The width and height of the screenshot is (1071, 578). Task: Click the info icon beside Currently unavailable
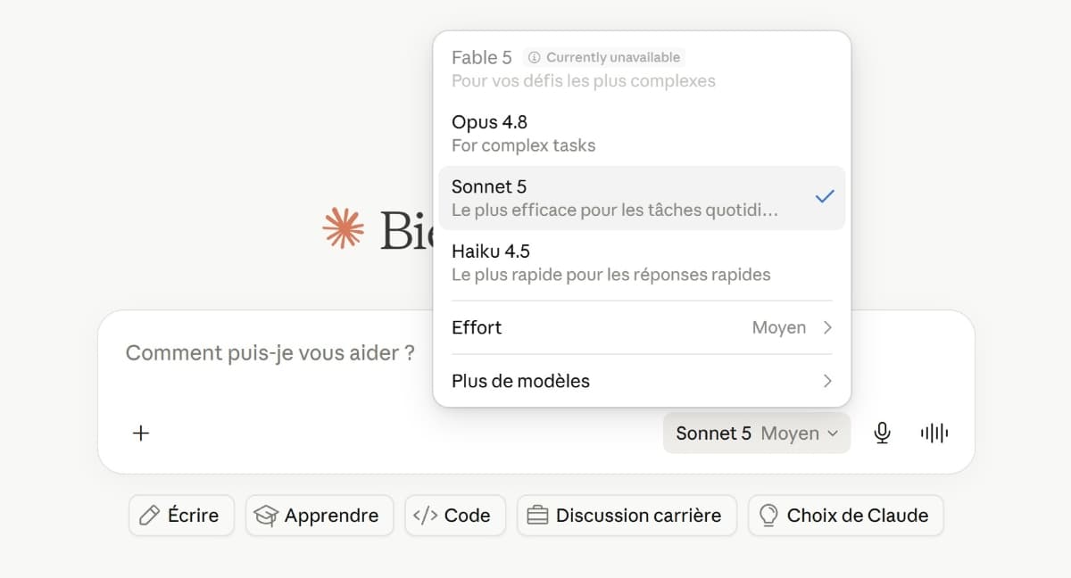coord(534,57)
